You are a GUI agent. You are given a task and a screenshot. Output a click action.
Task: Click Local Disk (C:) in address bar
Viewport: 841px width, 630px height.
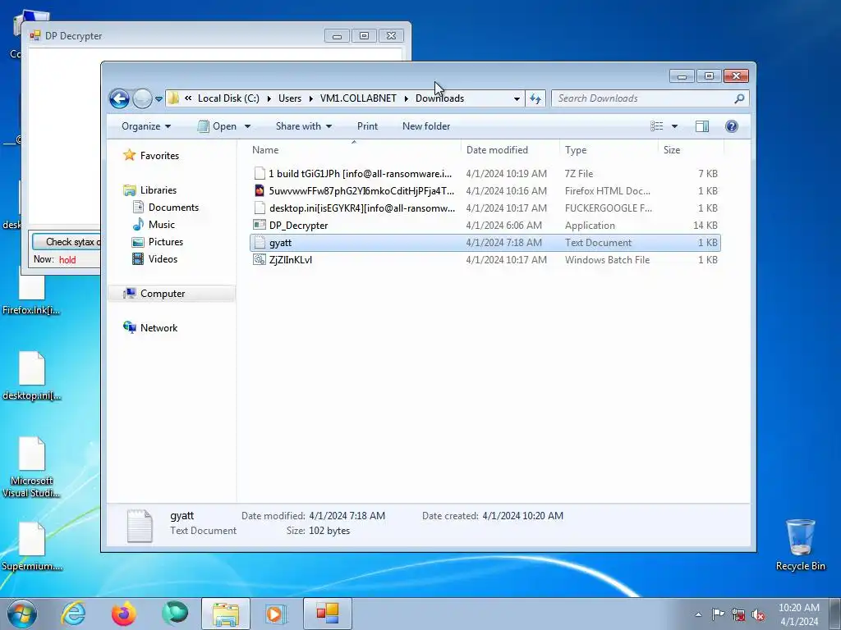[228, 98]
